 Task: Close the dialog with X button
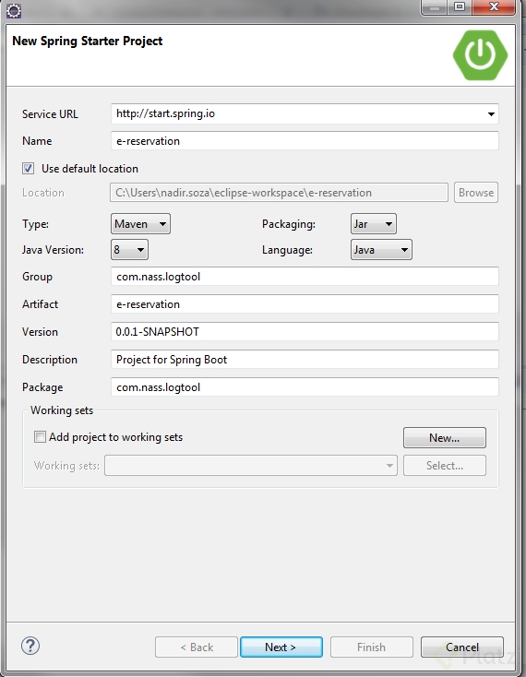(494, 7)
